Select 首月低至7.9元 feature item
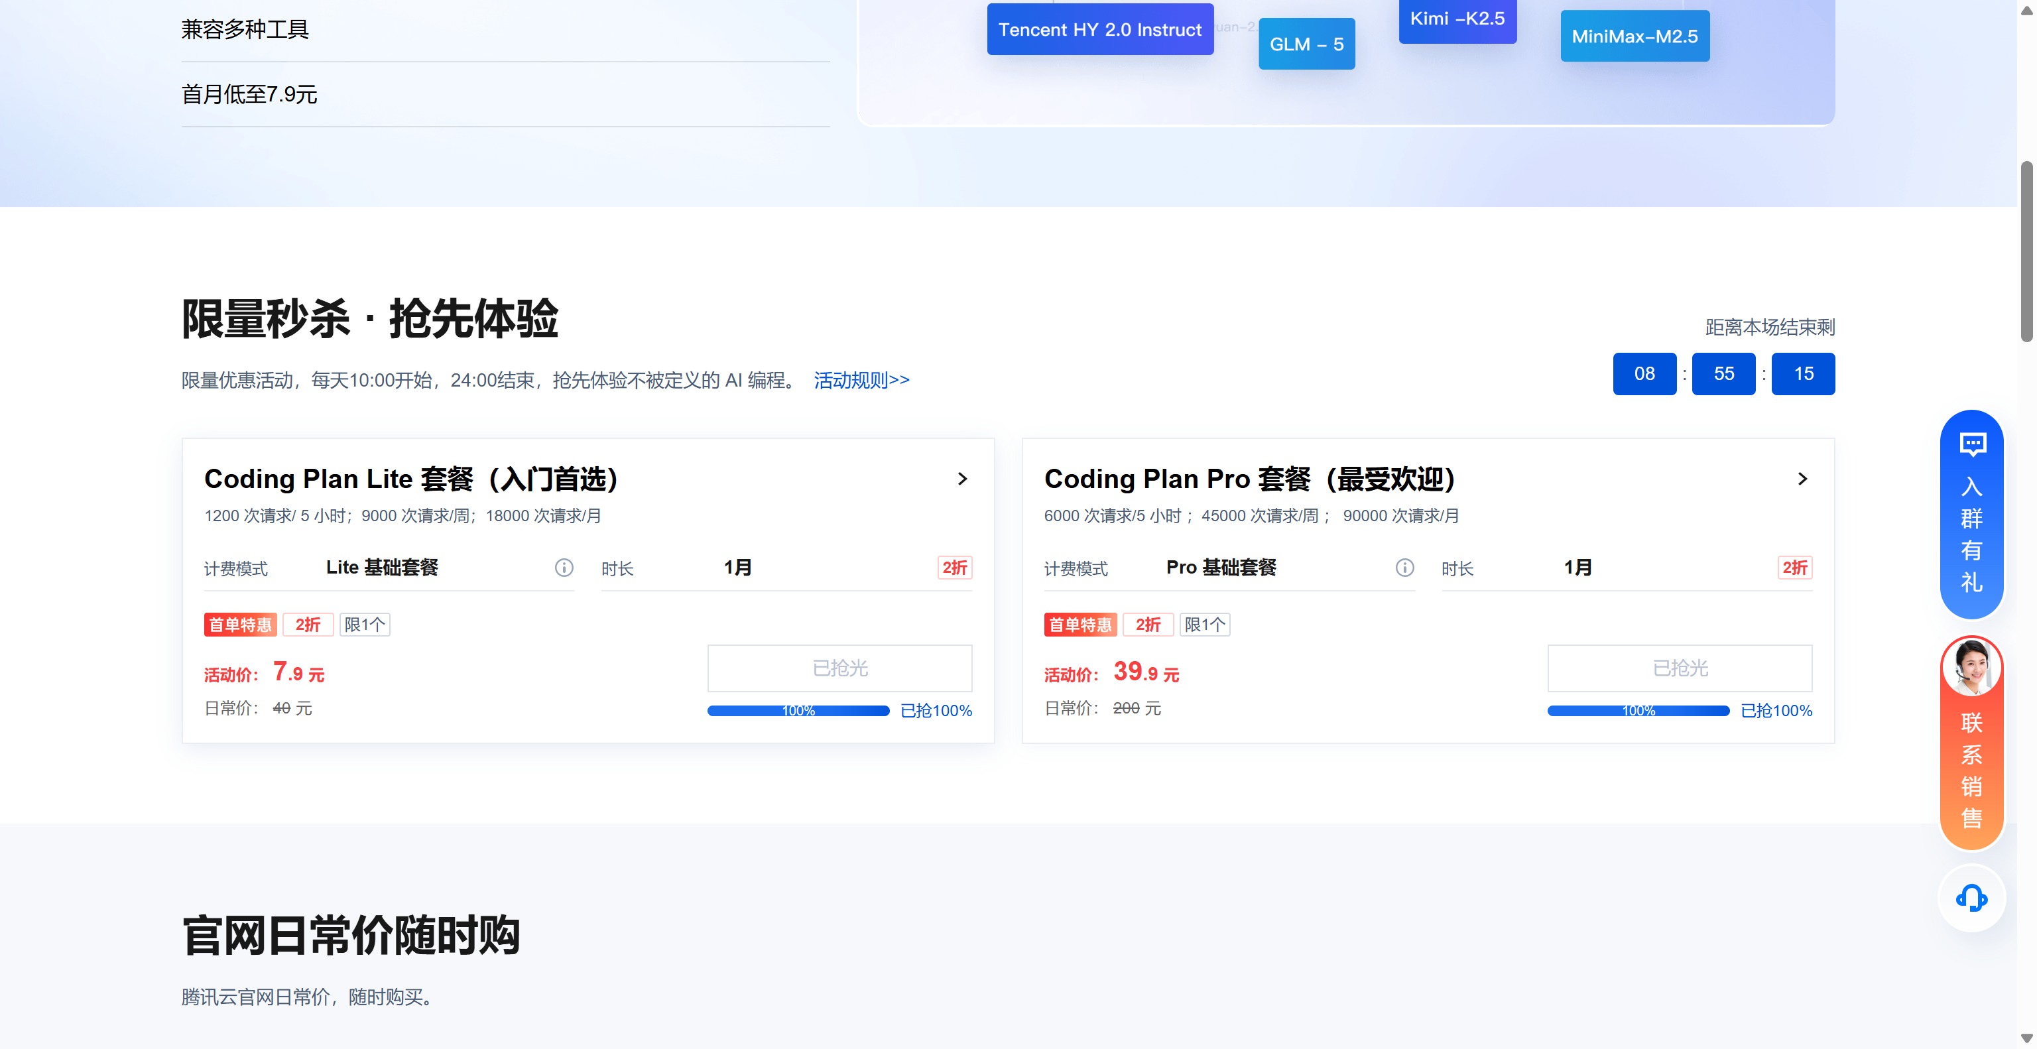 [x=250, y=95]
